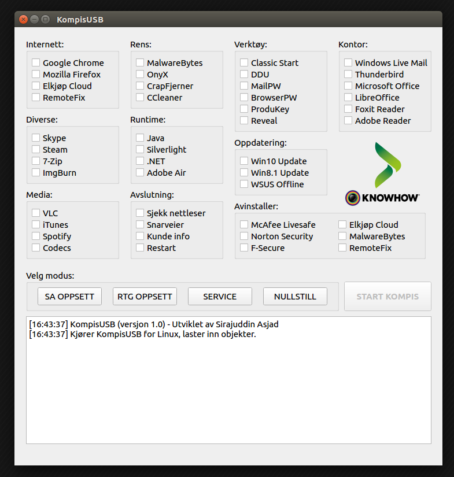The image size is (454, 477).
Task: Enable the Codecs option
Action: click(36, 247)
